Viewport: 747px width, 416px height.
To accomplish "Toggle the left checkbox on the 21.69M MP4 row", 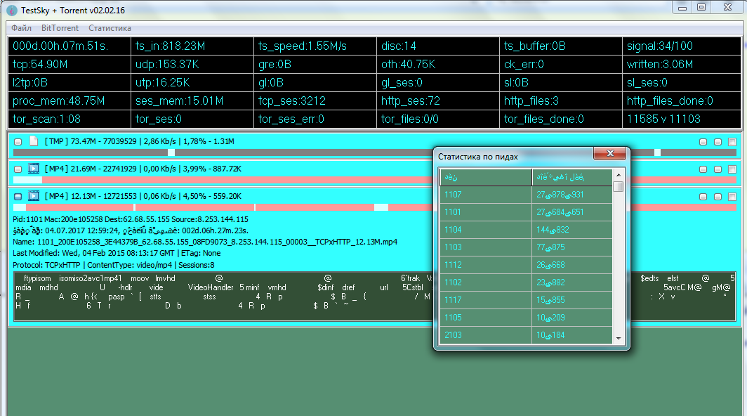I will coord(18,169).
